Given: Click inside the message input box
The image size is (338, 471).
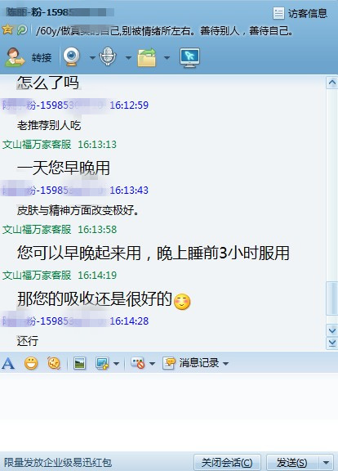Looking at the screenshot, I should point(169,411).
